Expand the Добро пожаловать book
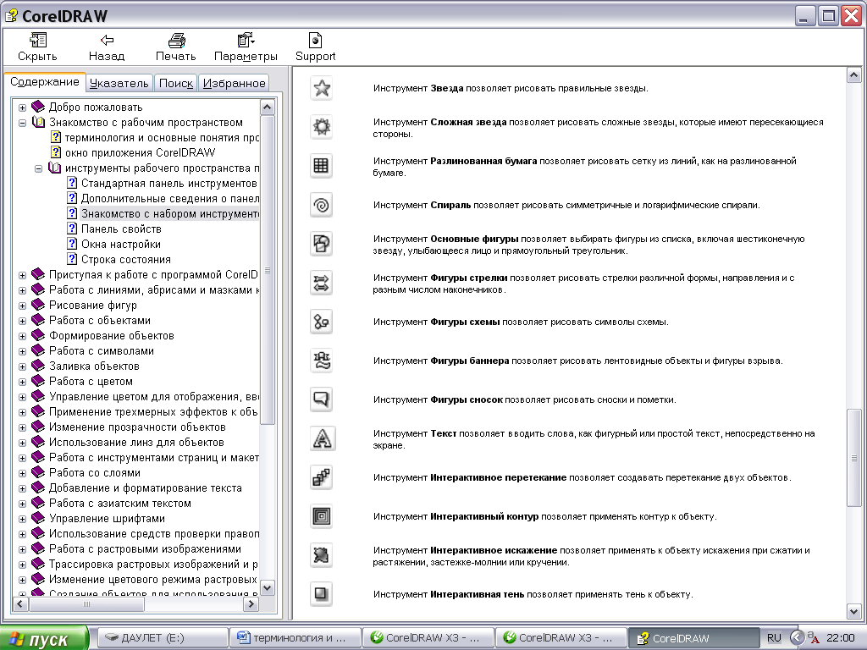The image size is (867, 650). point(22,107)
